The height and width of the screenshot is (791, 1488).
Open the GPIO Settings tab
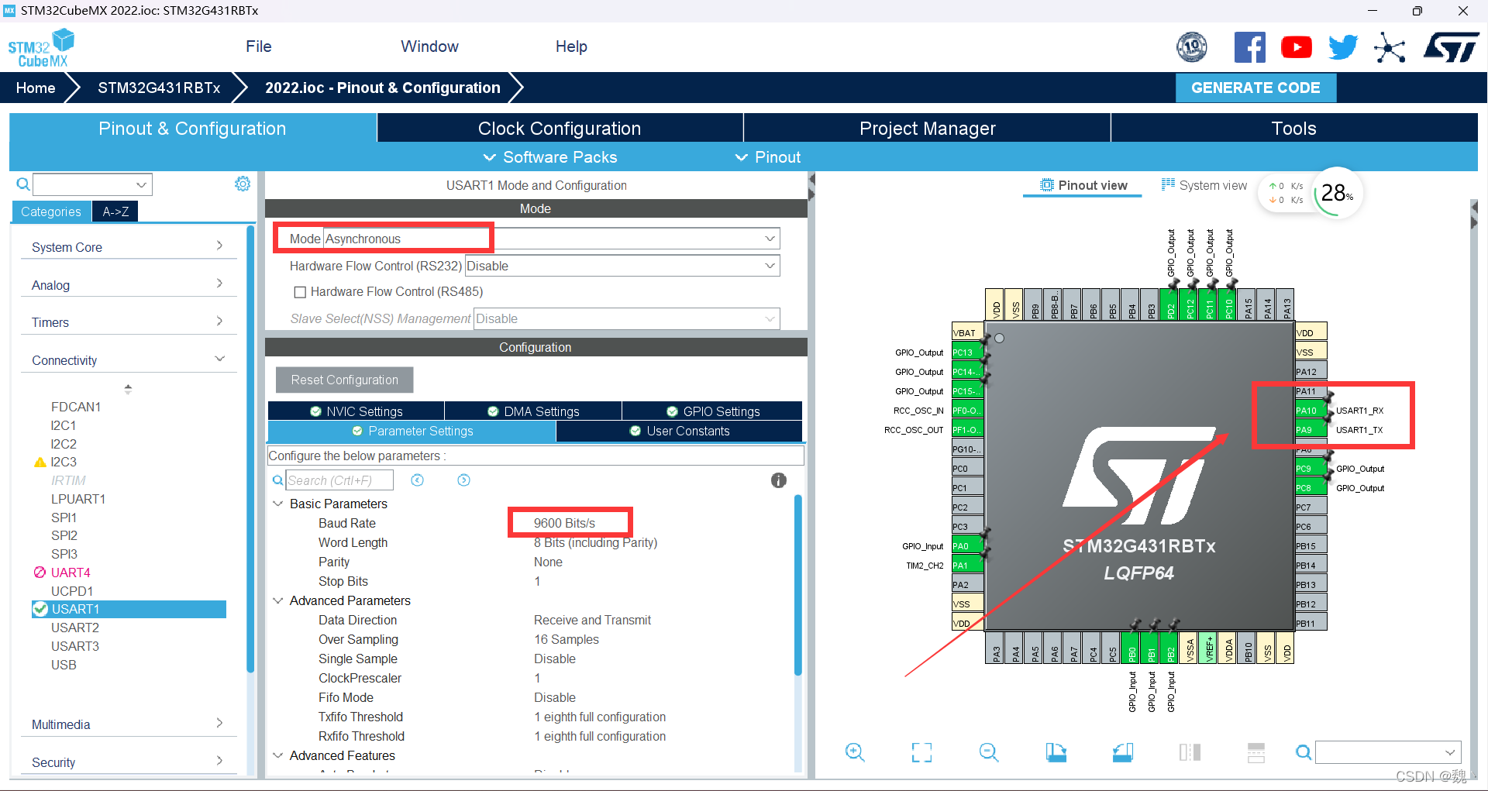point(712,411)
